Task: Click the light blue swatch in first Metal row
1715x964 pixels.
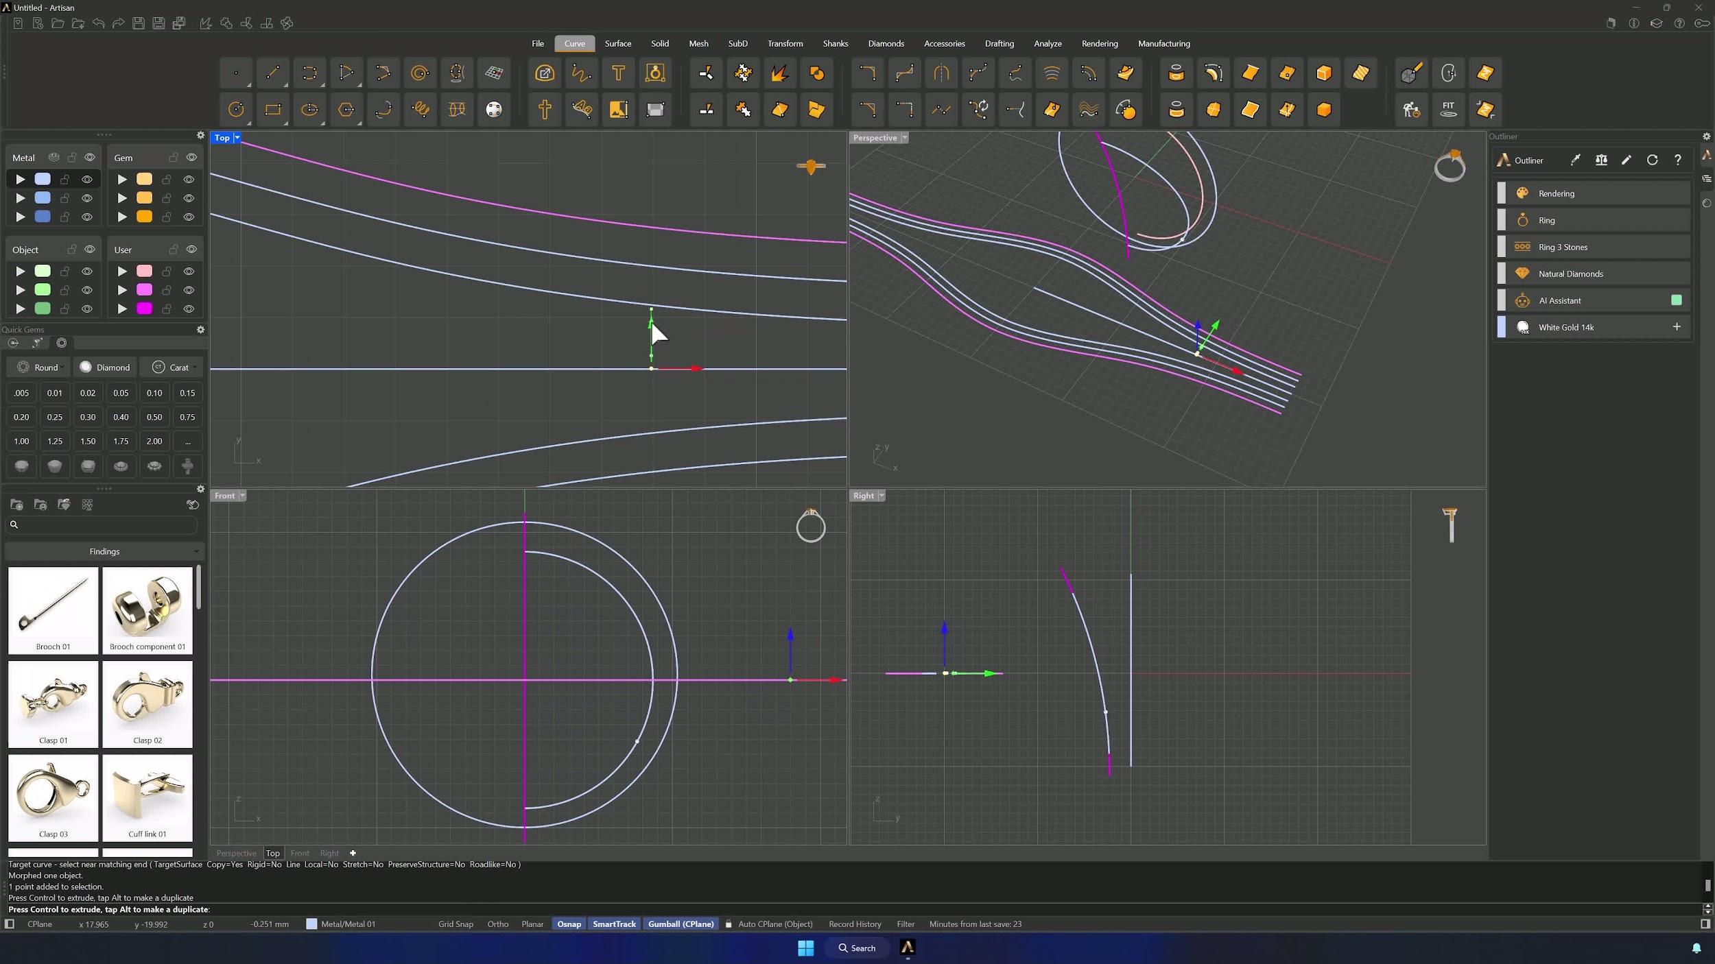Action: coord(43,179)
